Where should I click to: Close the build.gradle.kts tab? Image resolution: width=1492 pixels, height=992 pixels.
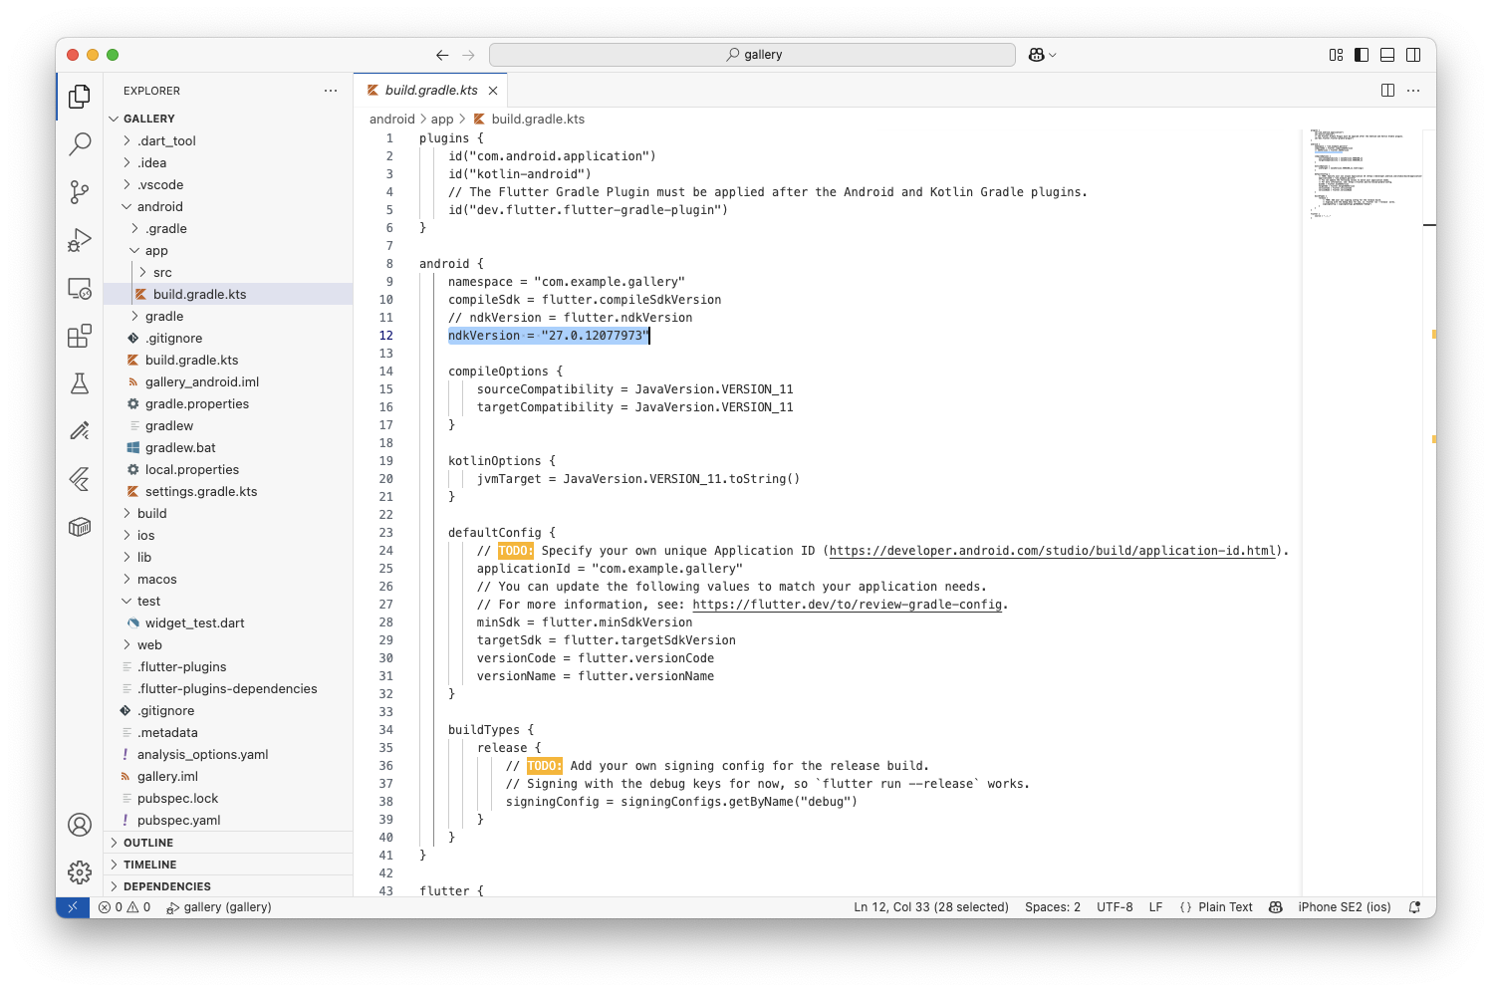coord(493,91)
